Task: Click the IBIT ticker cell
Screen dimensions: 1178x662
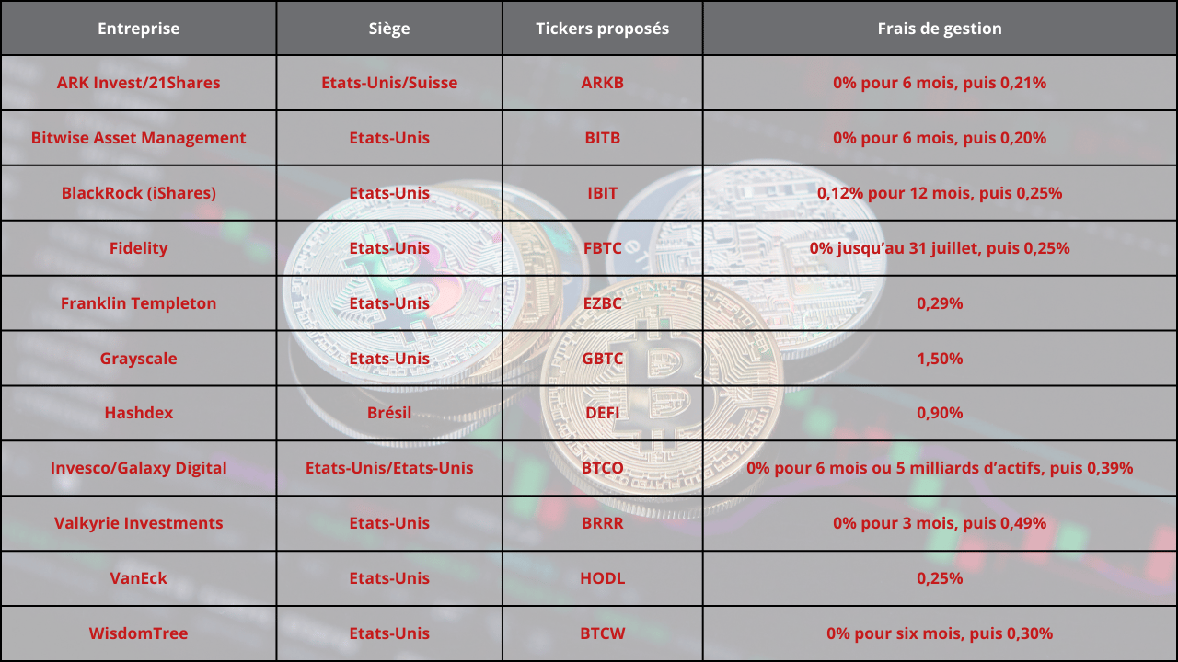Action: (x=603, y=193)
